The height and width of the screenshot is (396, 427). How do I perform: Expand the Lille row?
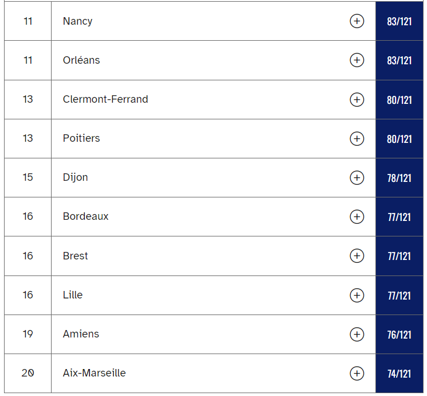[357, 295]
